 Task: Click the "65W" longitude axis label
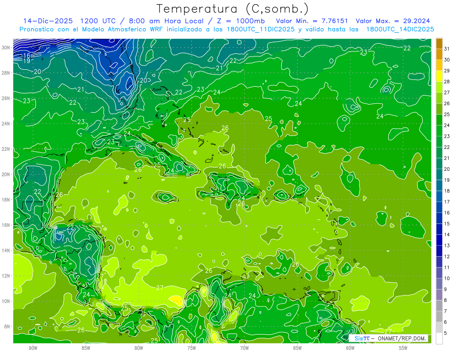297,348
